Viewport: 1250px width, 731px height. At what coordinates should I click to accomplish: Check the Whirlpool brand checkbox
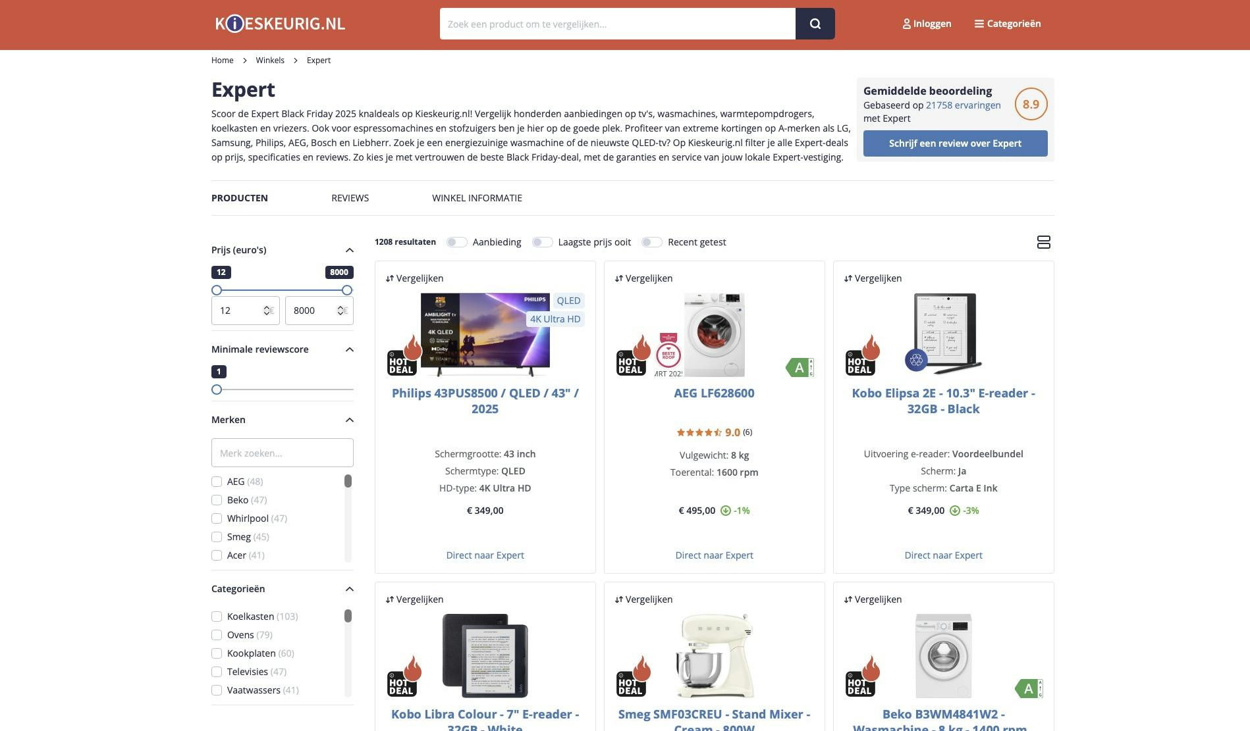click(x=217, y=518)
